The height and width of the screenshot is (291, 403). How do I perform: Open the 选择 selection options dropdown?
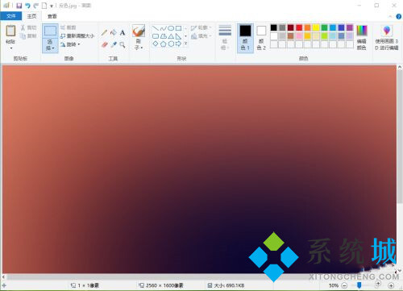tap(50, 45)
